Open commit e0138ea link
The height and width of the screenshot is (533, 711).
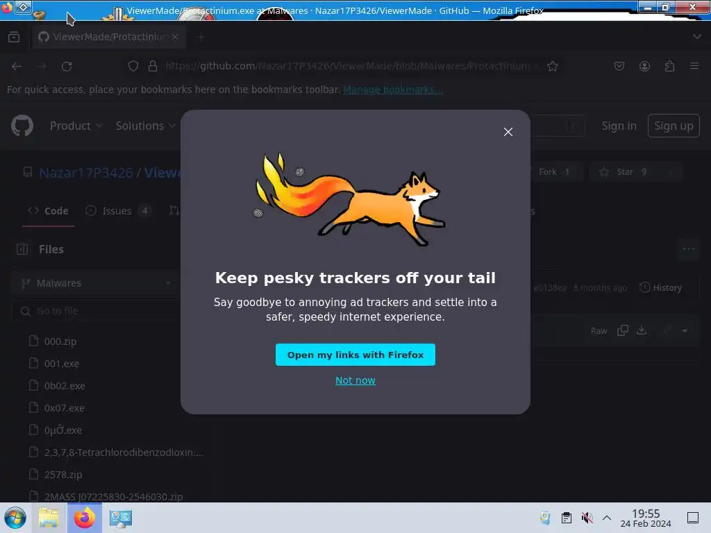(x=550, y=288)
